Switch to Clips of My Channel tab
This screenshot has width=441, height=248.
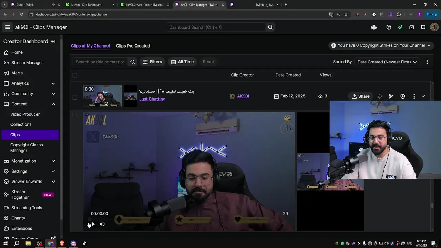click(90, 46)
